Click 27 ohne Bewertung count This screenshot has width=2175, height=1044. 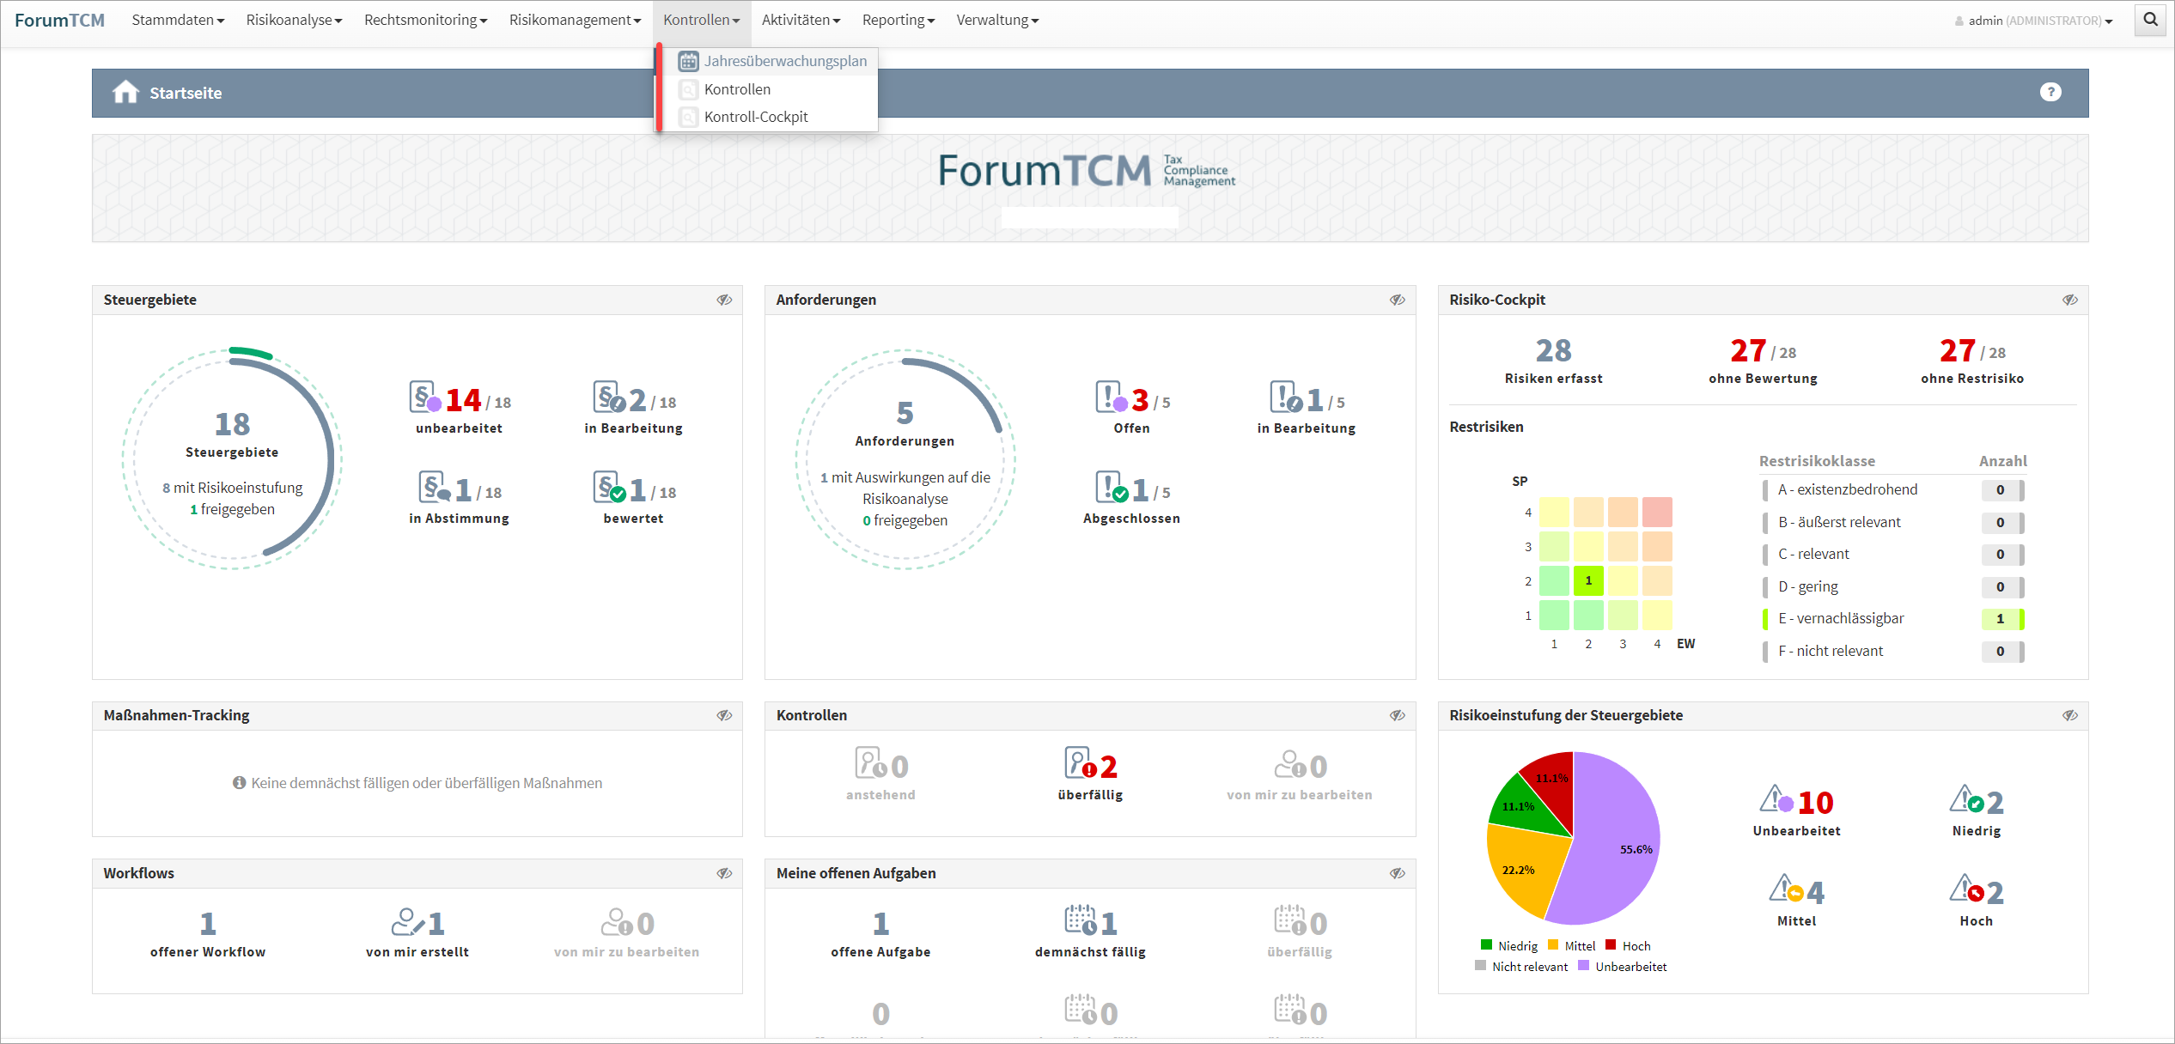pyautogui.click(x=1747, y=350)
